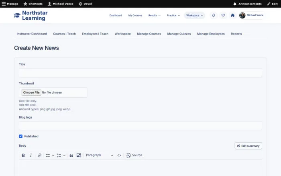Screen dimensions: 281x176
Task: Open Michael Vance user item in admin toolbar
Action: 61,4
